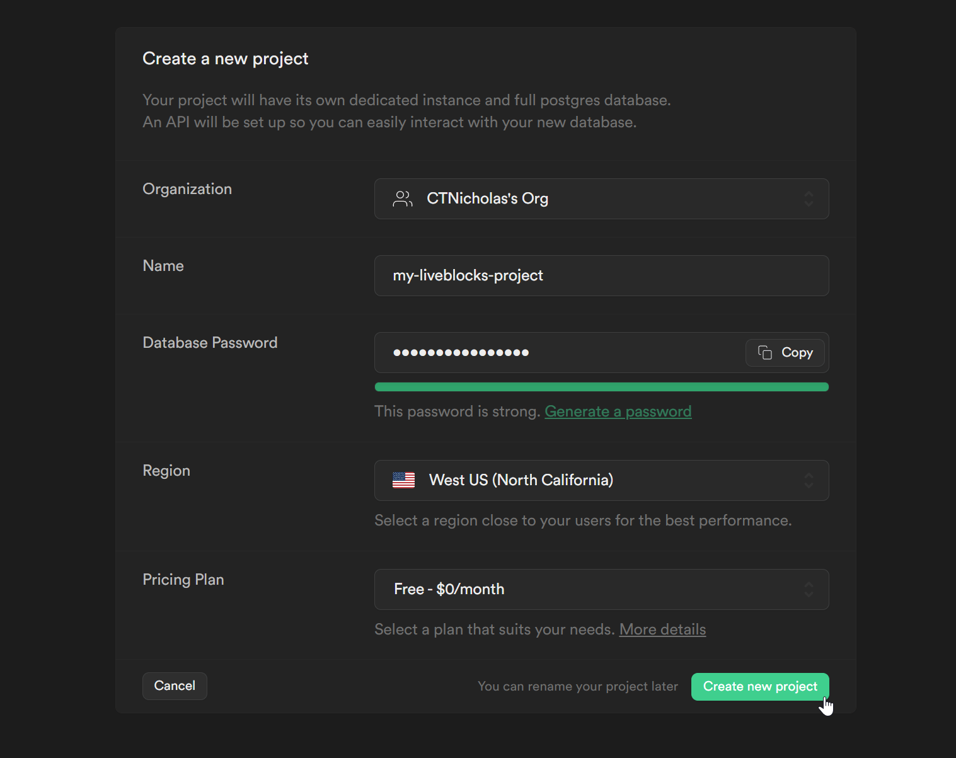Open the Pricing Plan selector
Image resolution: width=956 pixels, height=758 pixels.
click(x=601, y=589)
